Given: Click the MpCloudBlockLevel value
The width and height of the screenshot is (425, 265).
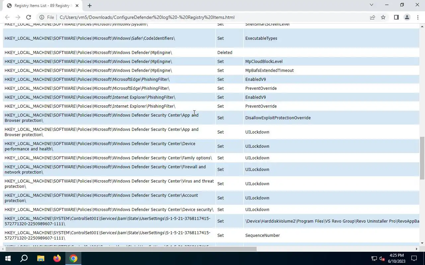Looking at the screenshot, I should click(x=264, y=61).
